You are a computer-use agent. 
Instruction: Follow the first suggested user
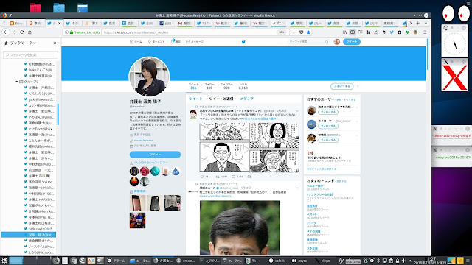click(x=328, y=112)
